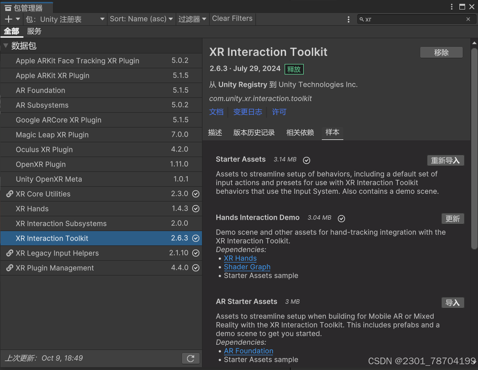Clear the search text with the X icon
The image size is (478, 370).
[x=468, y=19]
